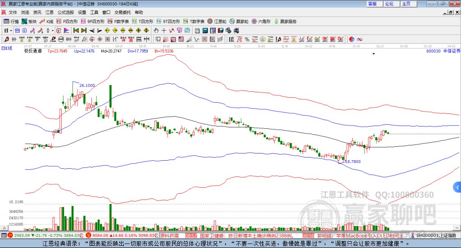Launch the 江恩轮 Gann wheel tool
The height and width of the screenshot is (248, 461).
click(x=217, y=22)
